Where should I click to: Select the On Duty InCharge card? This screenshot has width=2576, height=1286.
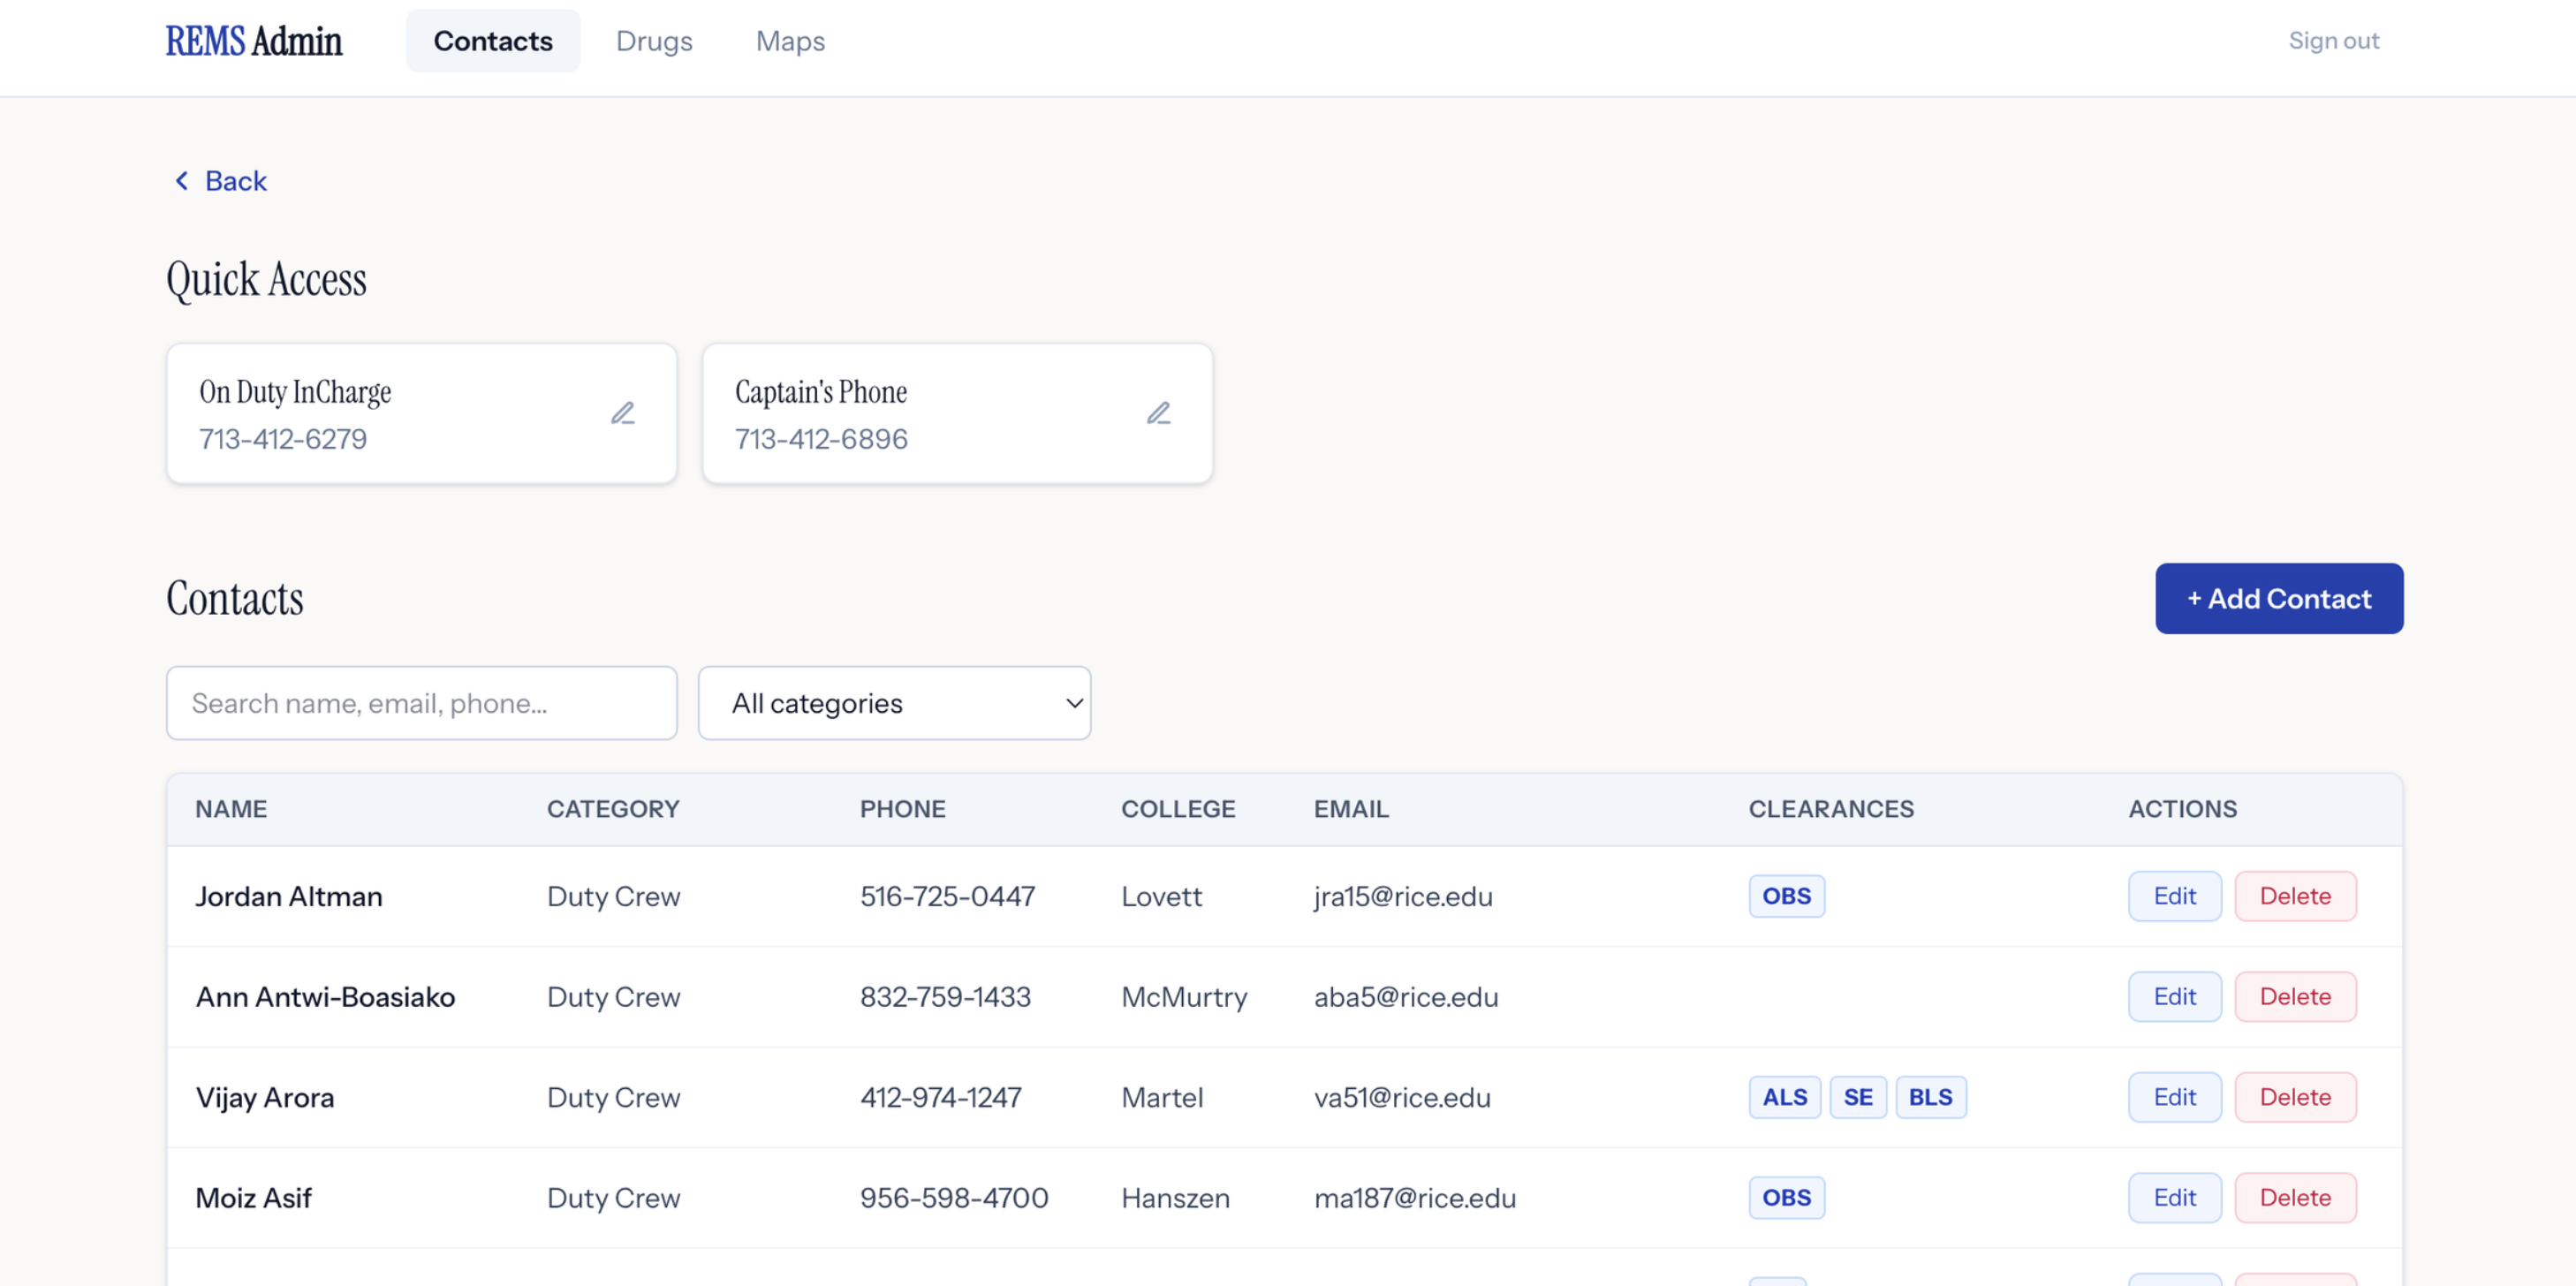coord(421,413)
